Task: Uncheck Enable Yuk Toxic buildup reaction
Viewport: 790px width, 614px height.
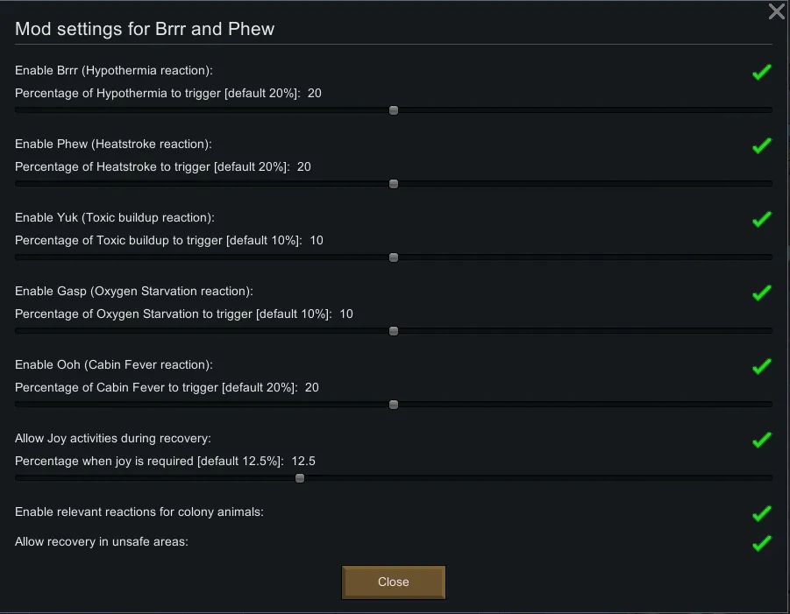Action: [761, 219]
